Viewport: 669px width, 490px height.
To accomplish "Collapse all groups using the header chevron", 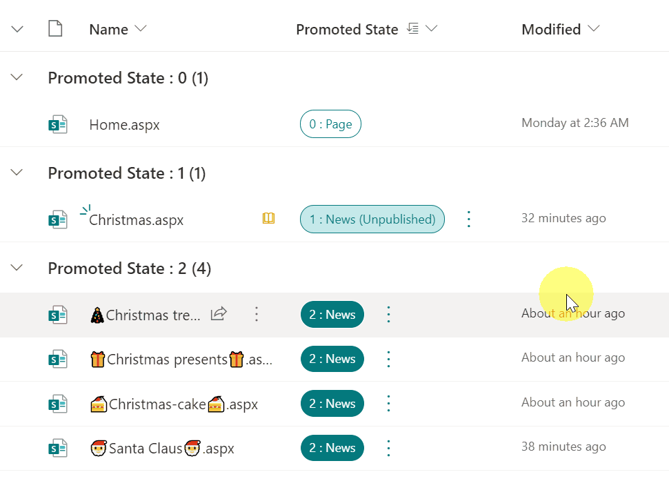I will coord(17,29).
